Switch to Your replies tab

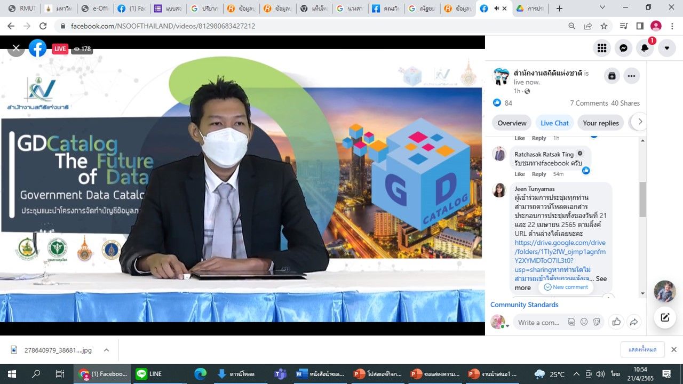click(601, 123)
